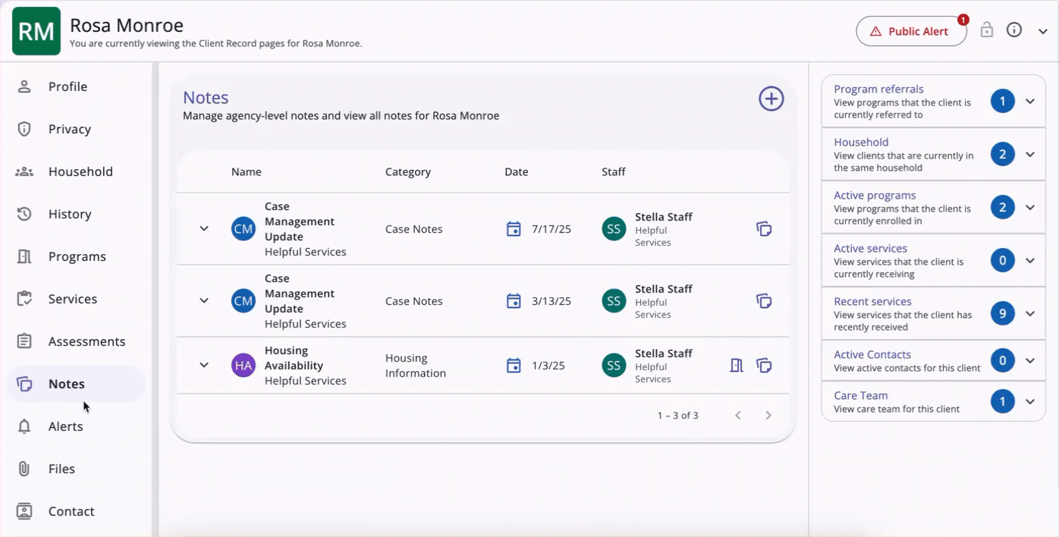Click the Staff column header

pyautogui.click(x=614, y=171)
